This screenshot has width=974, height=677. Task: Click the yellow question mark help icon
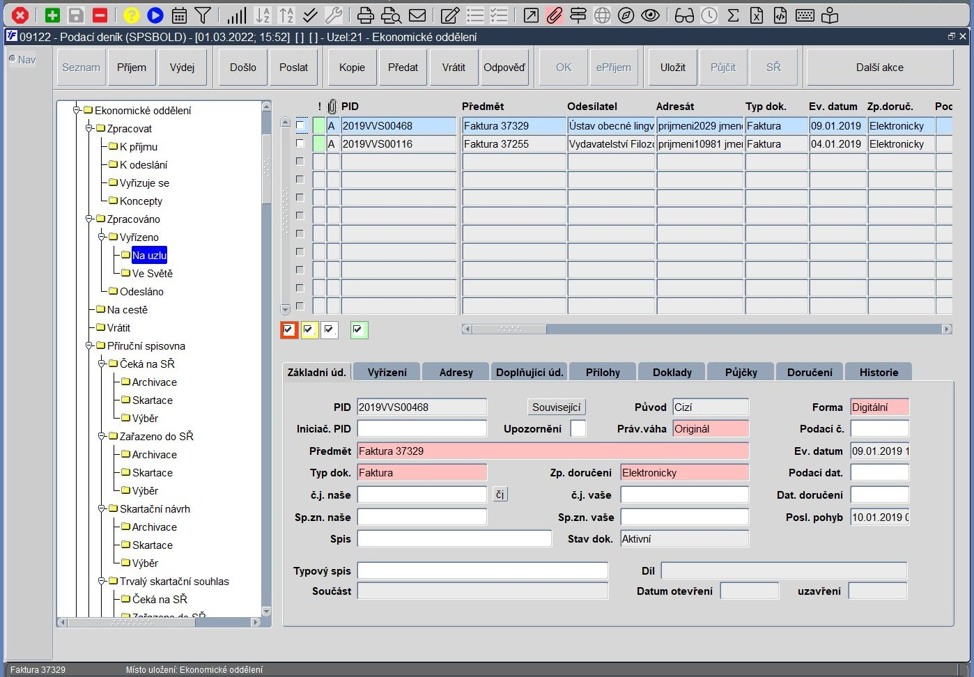131,15
